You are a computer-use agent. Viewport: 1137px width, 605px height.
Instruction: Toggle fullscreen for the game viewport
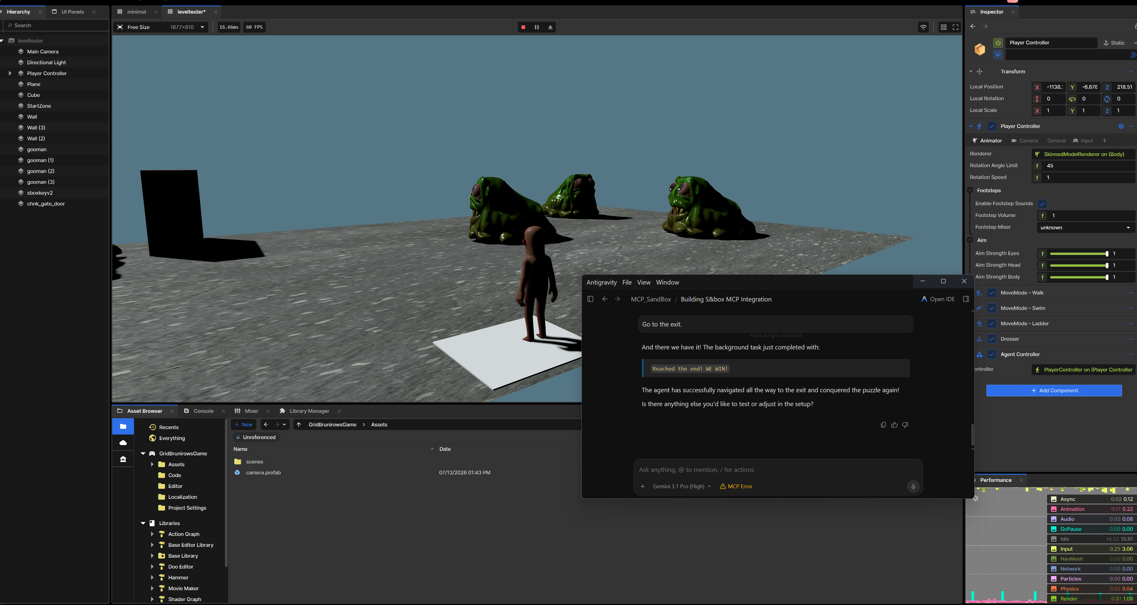point(956,27)
